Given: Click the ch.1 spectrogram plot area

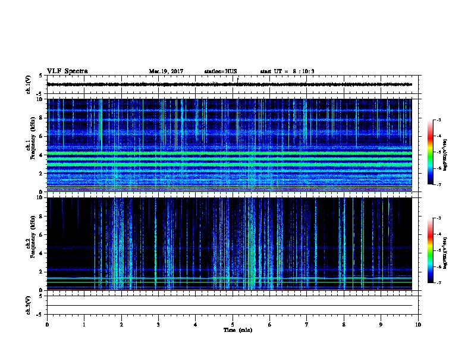Looking at the screenshot, I should (x=230, y=145).
